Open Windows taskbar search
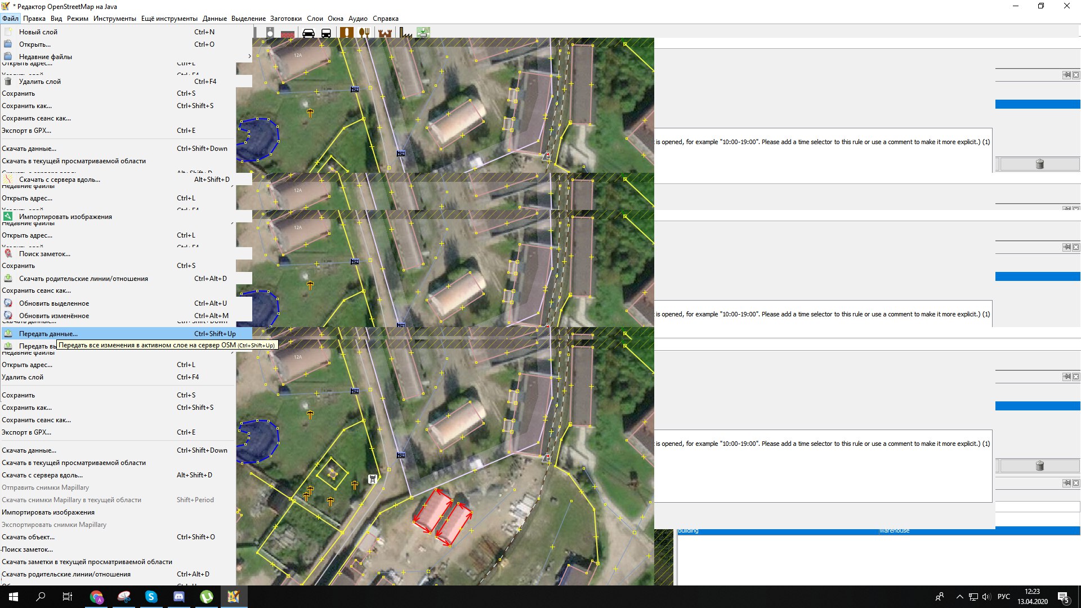The image size is (1081, 608). pos(41,597)
